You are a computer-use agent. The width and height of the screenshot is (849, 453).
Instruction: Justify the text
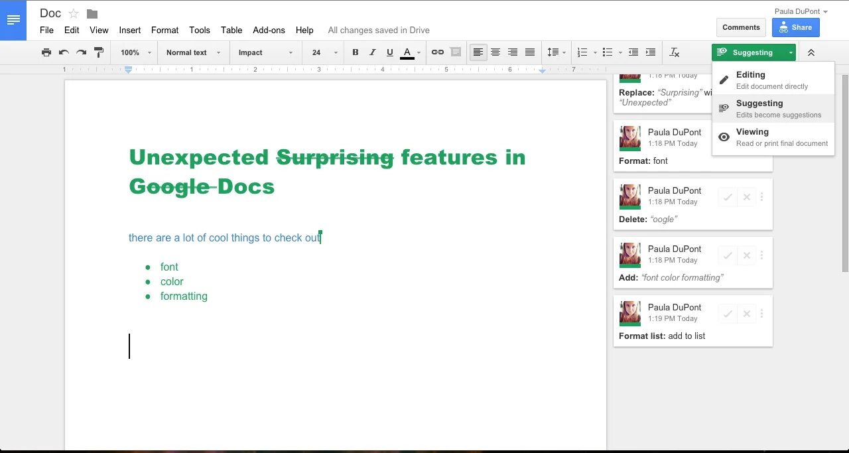(530, 52)
